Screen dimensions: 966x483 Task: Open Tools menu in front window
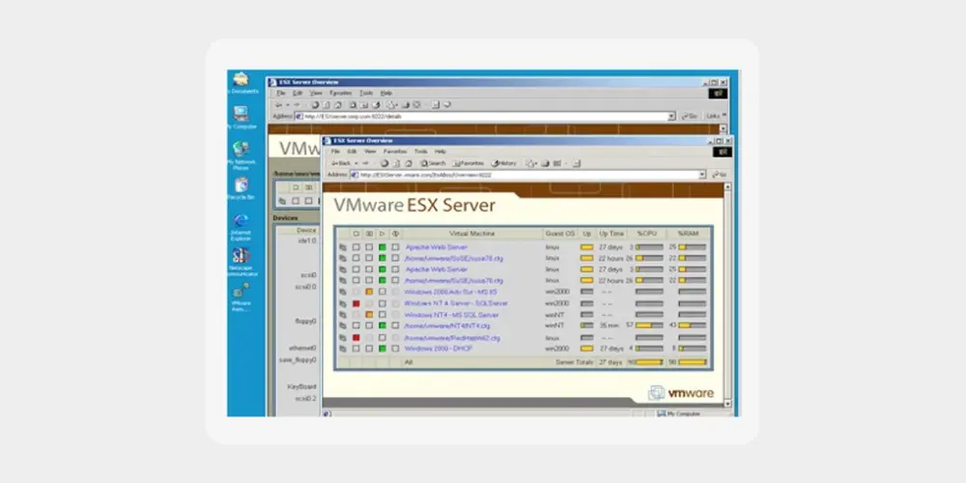coord(421,152)
